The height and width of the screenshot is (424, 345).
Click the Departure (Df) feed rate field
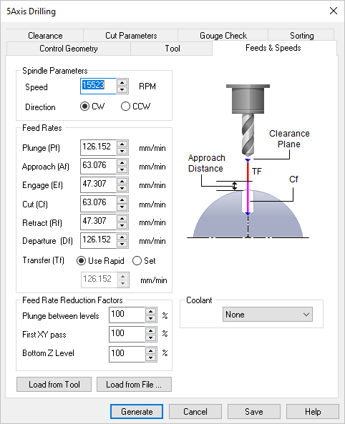tap(98, 240)
